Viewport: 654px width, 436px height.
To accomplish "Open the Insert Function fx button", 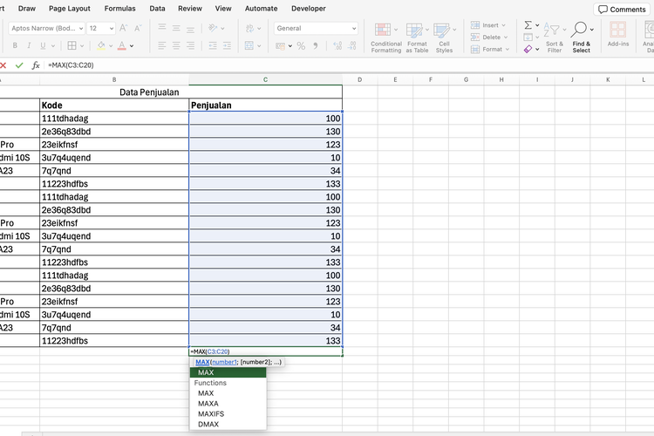I will coord(36,65).
